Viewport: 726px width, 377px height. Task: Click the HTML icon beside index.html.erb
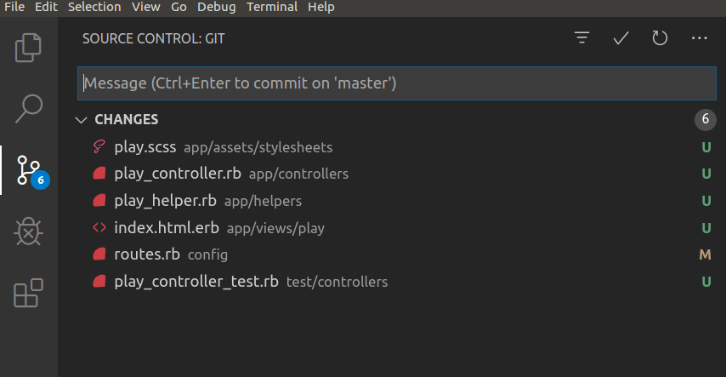[x=99, y=227]
